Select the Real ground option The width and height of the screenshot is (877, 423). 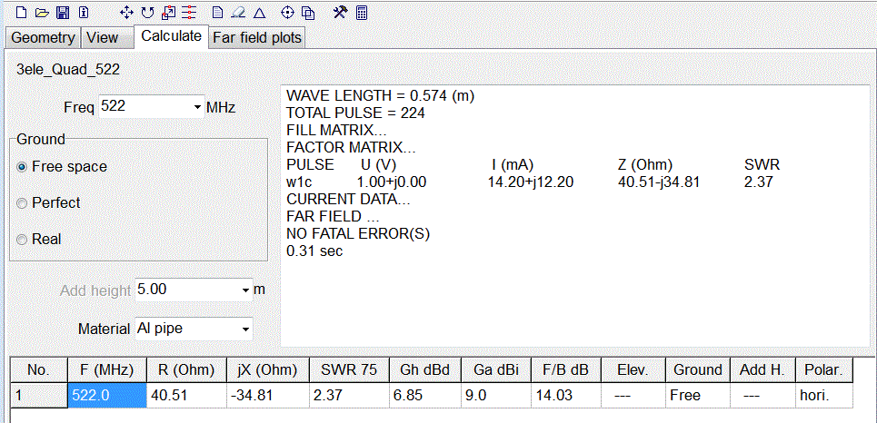23,240
